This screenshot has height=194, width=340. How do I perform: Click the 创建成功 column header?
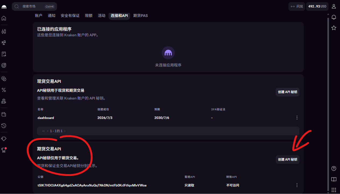[103, 110]
